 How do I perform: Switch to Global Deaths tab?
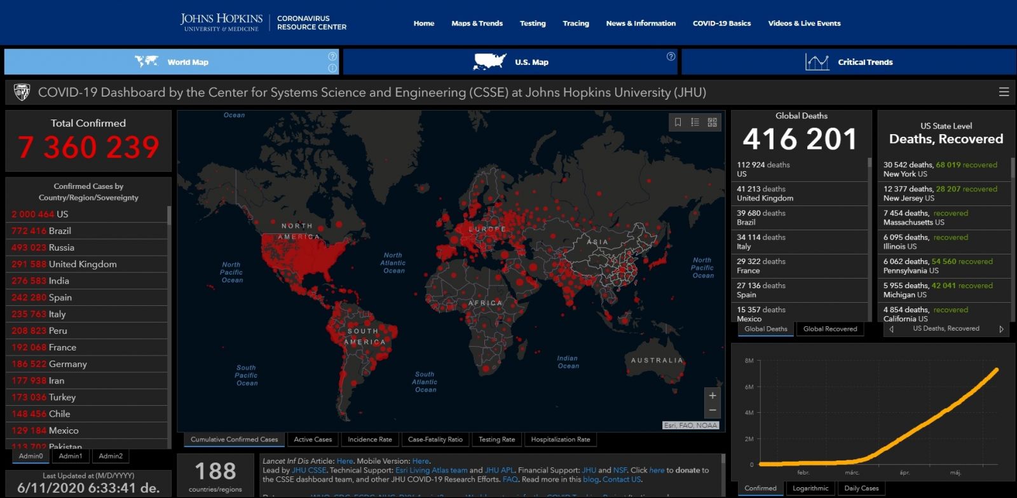(x=766, y=329)
